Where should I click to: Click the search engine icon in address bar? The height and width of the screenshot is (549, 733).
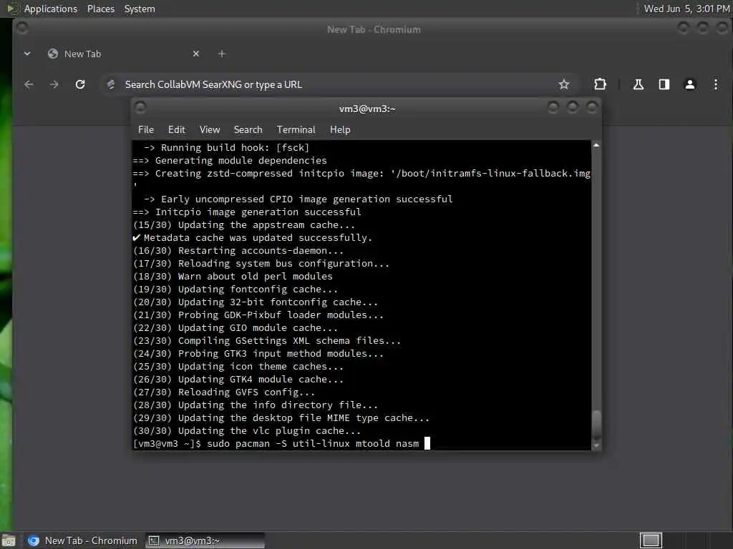[111, 84]
